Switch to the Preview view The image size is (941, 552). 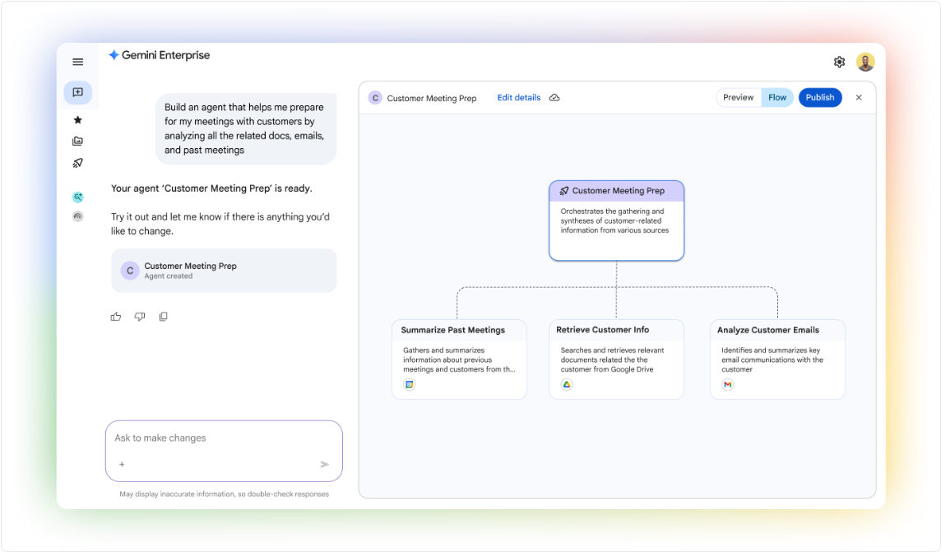[x=738, y=97]
